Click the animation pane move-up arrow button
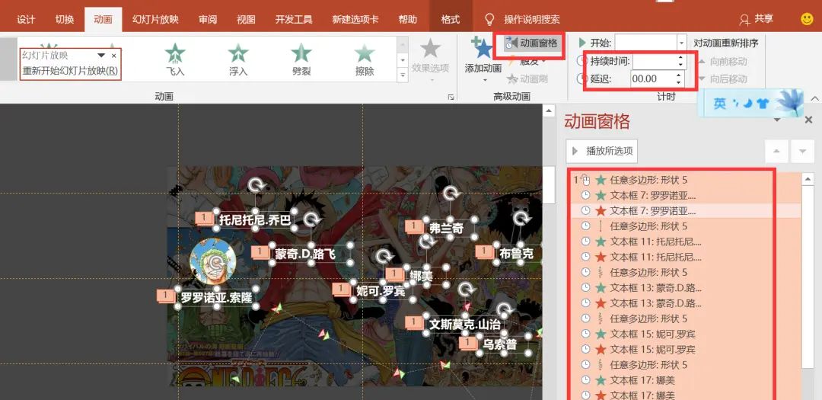 (776, 151)
